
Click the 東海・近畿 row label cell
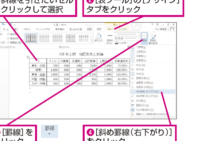click(x=38, y=75)
